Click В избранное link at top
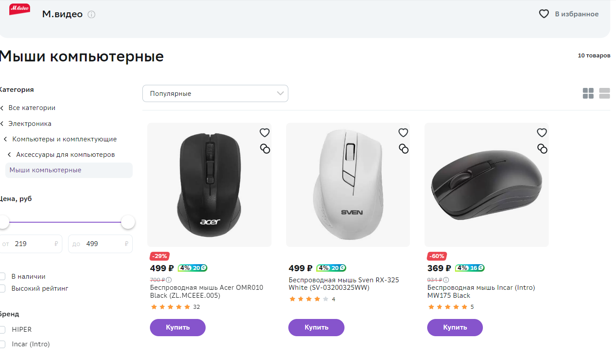Viewport: 616px width, 349px height. point(569,14)
